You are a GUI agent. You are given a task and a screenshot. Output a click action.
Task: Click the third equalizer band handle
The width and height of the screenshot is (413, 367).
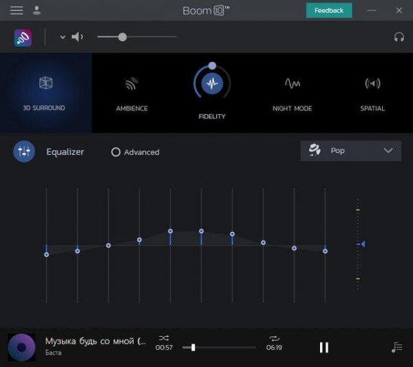pos(109,245)
